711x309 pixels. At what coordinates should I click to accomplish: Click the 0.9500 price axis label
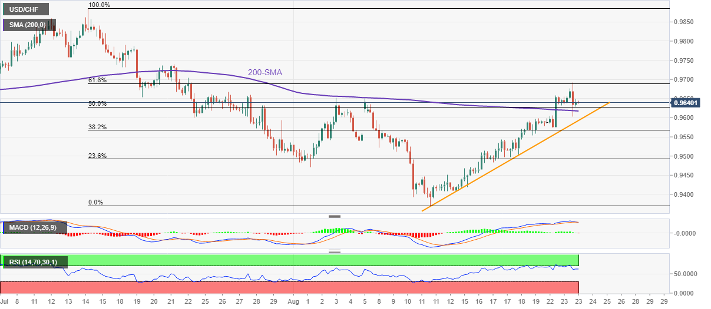coord(684,156)
